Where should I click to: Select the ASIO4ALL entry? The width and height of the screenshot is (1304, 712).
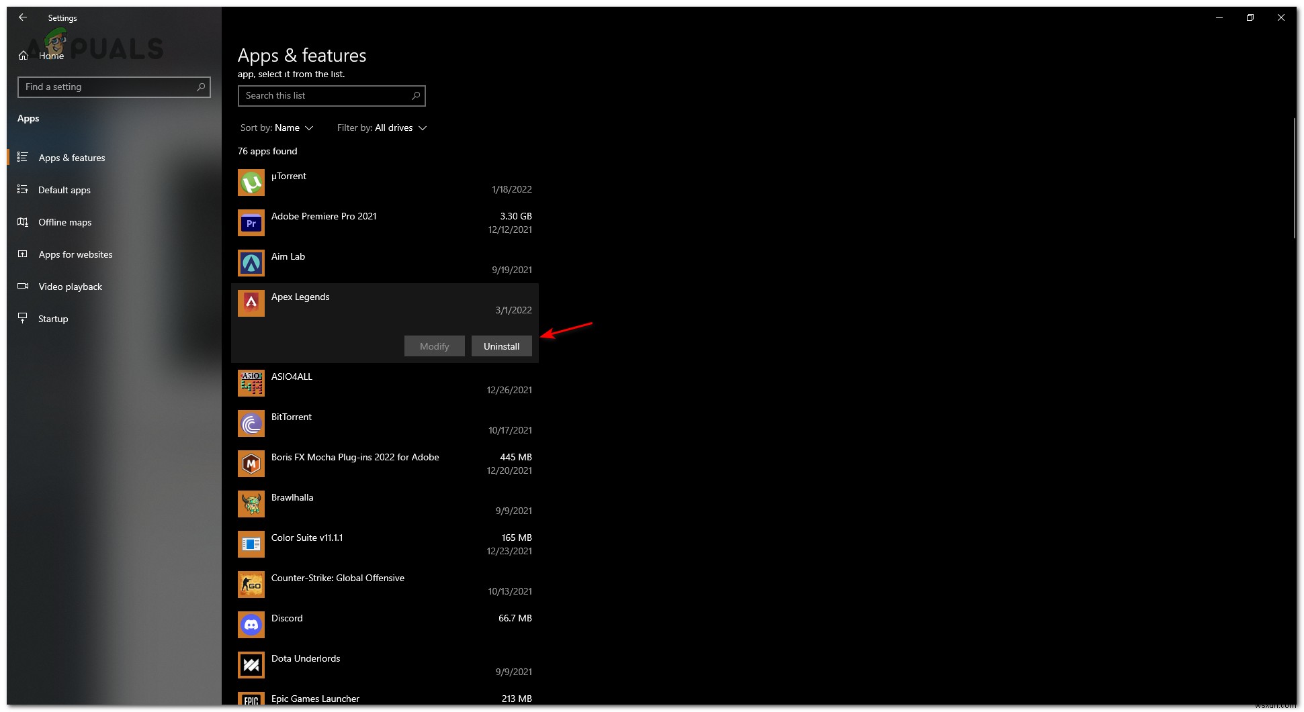pos(385,383)
